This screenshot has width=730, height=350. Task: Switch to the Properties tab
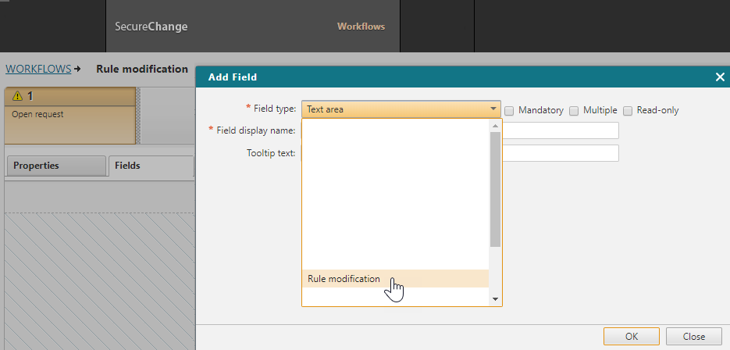point(55,166)
